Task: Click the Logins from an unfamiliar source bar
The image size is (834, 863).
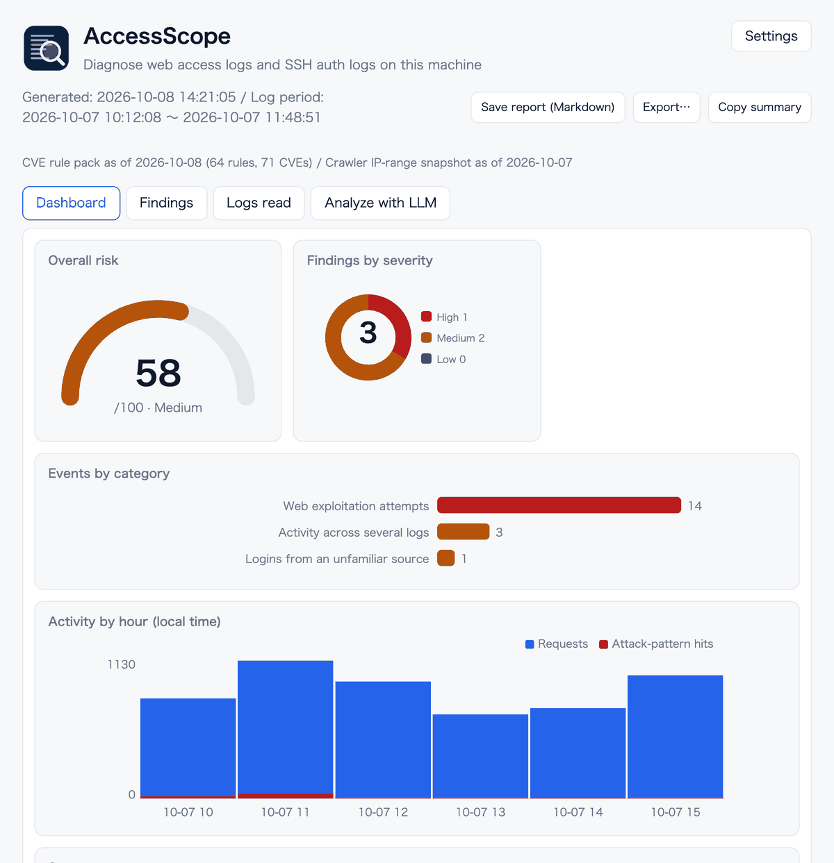Action: pyautogui.click(x=445, y=558)
